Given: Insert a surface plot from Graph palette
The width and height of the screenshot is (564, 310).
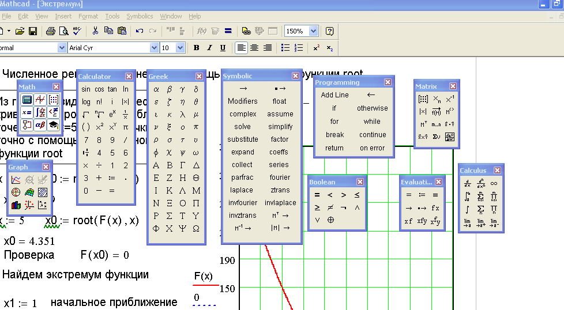Looking at the screenshot, I should click(29, 192).
